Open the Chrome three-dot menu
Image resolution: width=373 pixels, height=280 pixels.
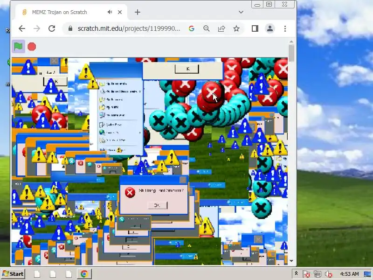(x=285, y=28)
